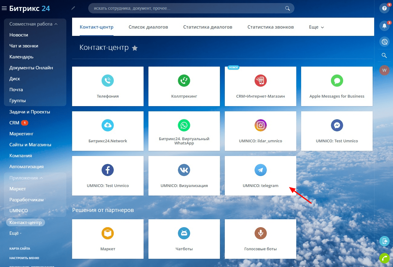Click the green Коллтрекинг icon

click(x=184, y=81)
